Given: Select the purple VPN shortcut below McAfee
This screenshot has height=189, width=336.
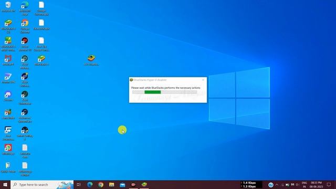Looking at the screenshot, I should click(8, 78).
